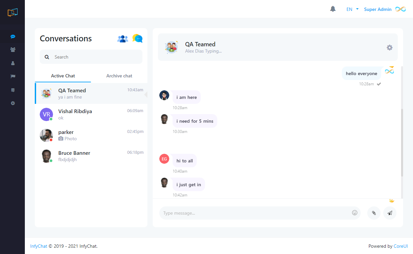Click the InfyChat footer link
The image size is (413, 254).
pos(38,246)
